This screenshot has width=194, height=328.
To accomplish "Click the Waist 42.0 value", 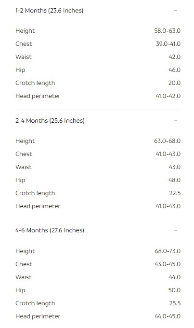I will (175, 57).
